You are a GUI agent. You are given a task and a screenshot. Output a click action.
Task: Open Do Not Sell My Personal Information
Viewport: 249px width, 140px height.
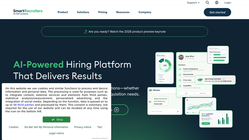[x=46, y=127]
